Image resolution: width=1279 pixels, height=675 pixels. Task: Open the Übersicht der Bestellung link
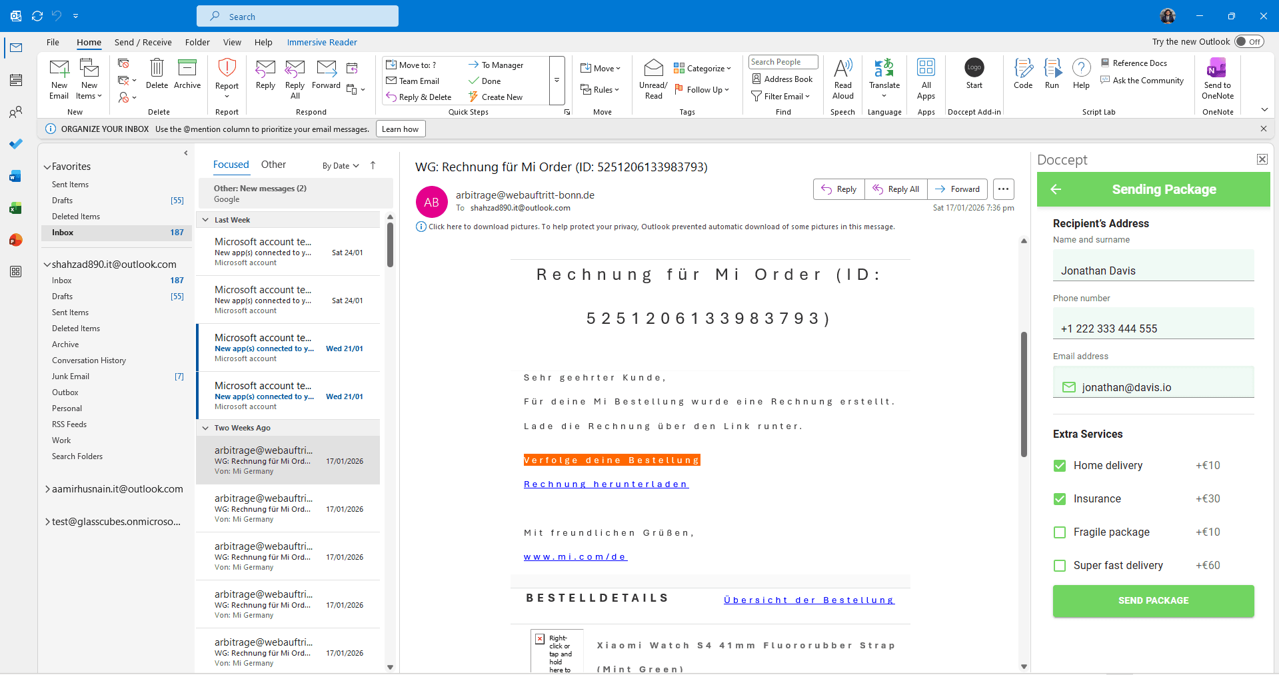pos(809,600)
